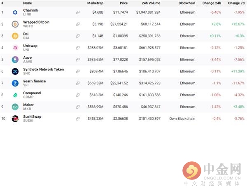Click the $161,833,566 Compound volume
This screenshot has height=191, width=247.
[x=150, y=95]
